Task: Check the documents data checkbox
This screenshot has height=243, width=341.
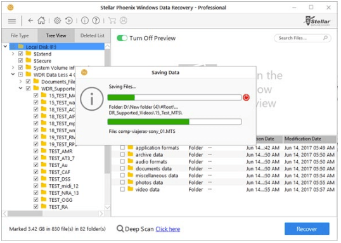Action: pyautogui.click(x=122, y=168)
